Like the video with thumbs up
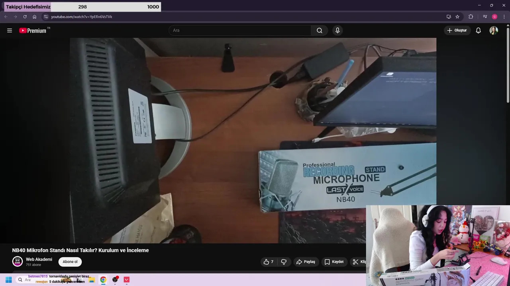The height and width of the screenshot is (286, 510). [x=269, y=262]
